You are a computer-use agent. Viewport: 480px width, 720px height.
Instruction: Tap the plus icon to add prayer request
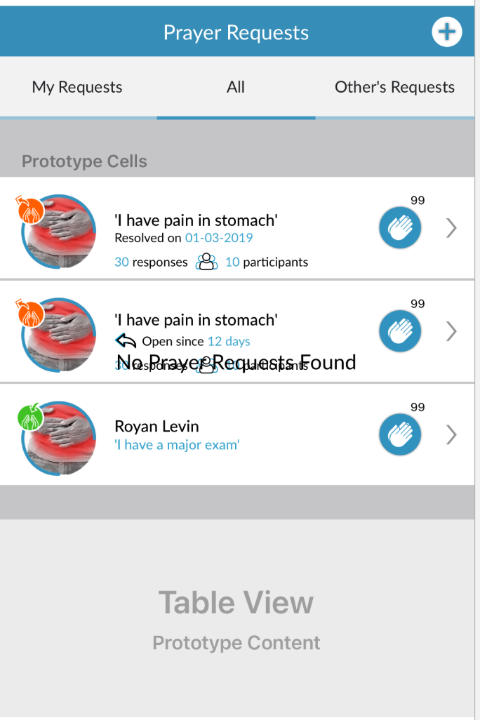(x=446, y=32)
